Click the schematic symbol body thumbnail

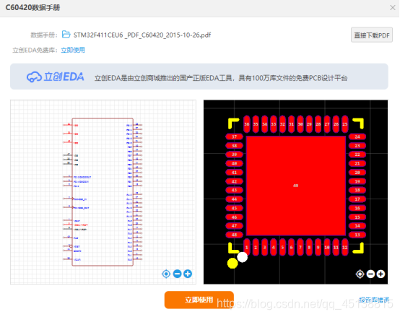point(103,192)
